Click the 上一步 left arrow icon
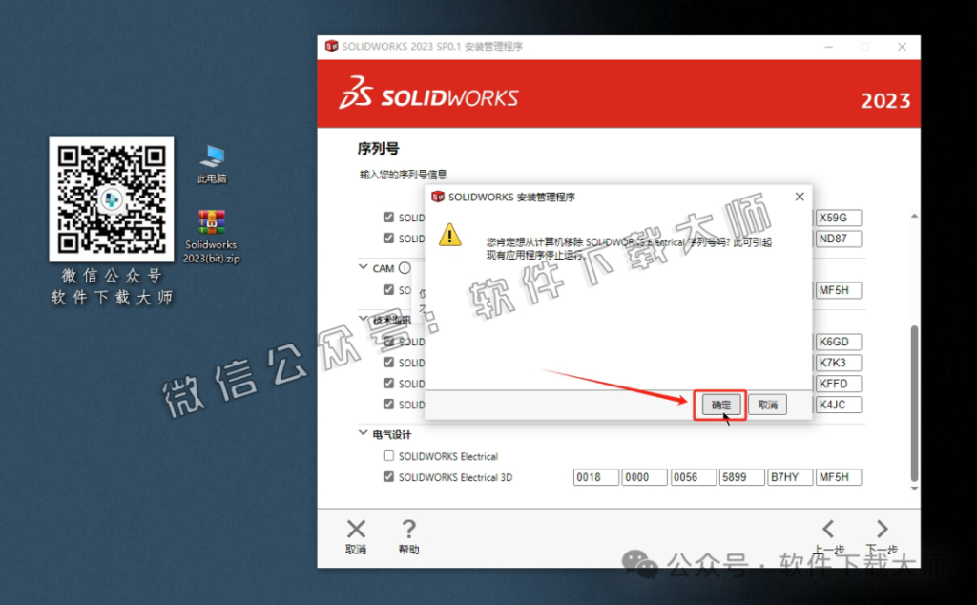The image size is (977, 605). (827, 530)
